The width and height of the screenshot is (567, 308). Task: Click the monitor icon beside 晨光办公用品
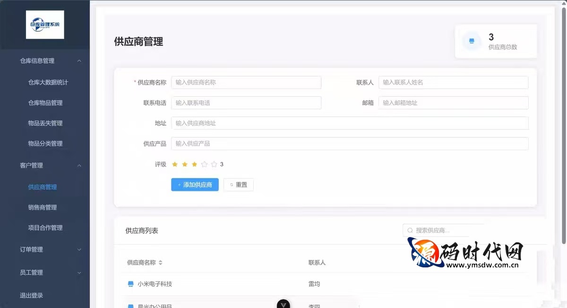coord(131,306)
